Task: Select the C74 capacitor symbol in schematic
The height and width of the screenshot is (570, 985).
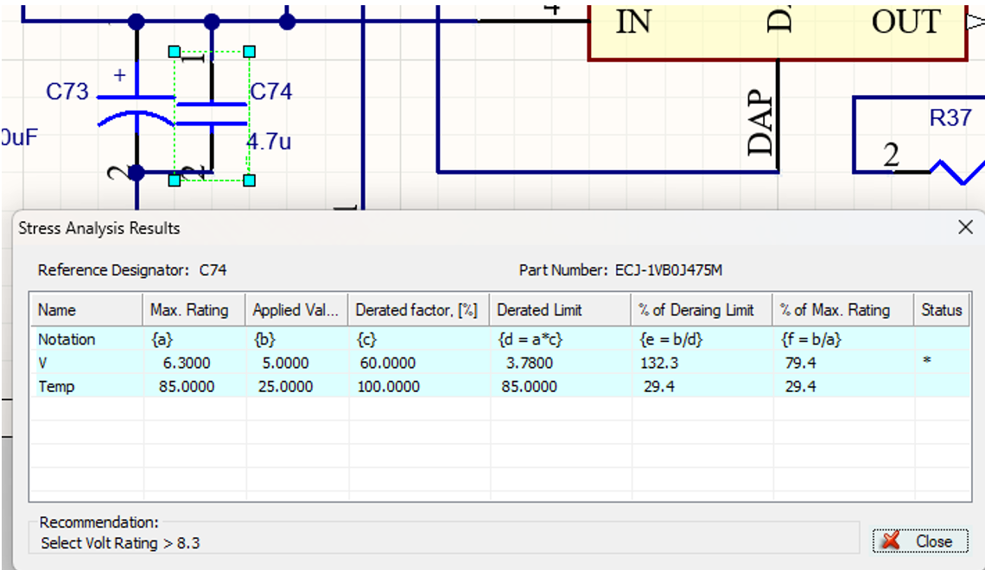Action: (212, 114)
